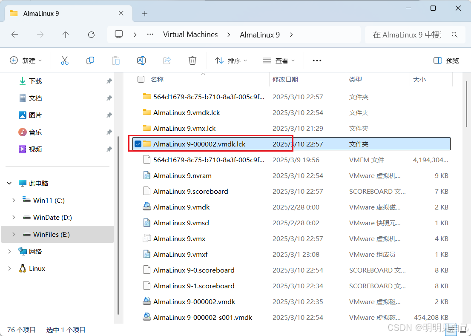Go forward with the right arrow

click(x=40, y=34)
